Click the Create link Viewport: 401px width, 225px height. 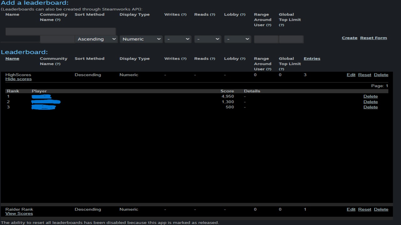coord(350,38)
